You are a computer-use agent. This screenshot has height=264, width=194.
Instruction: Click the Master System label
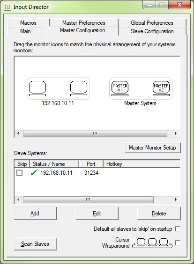[140, 103]
